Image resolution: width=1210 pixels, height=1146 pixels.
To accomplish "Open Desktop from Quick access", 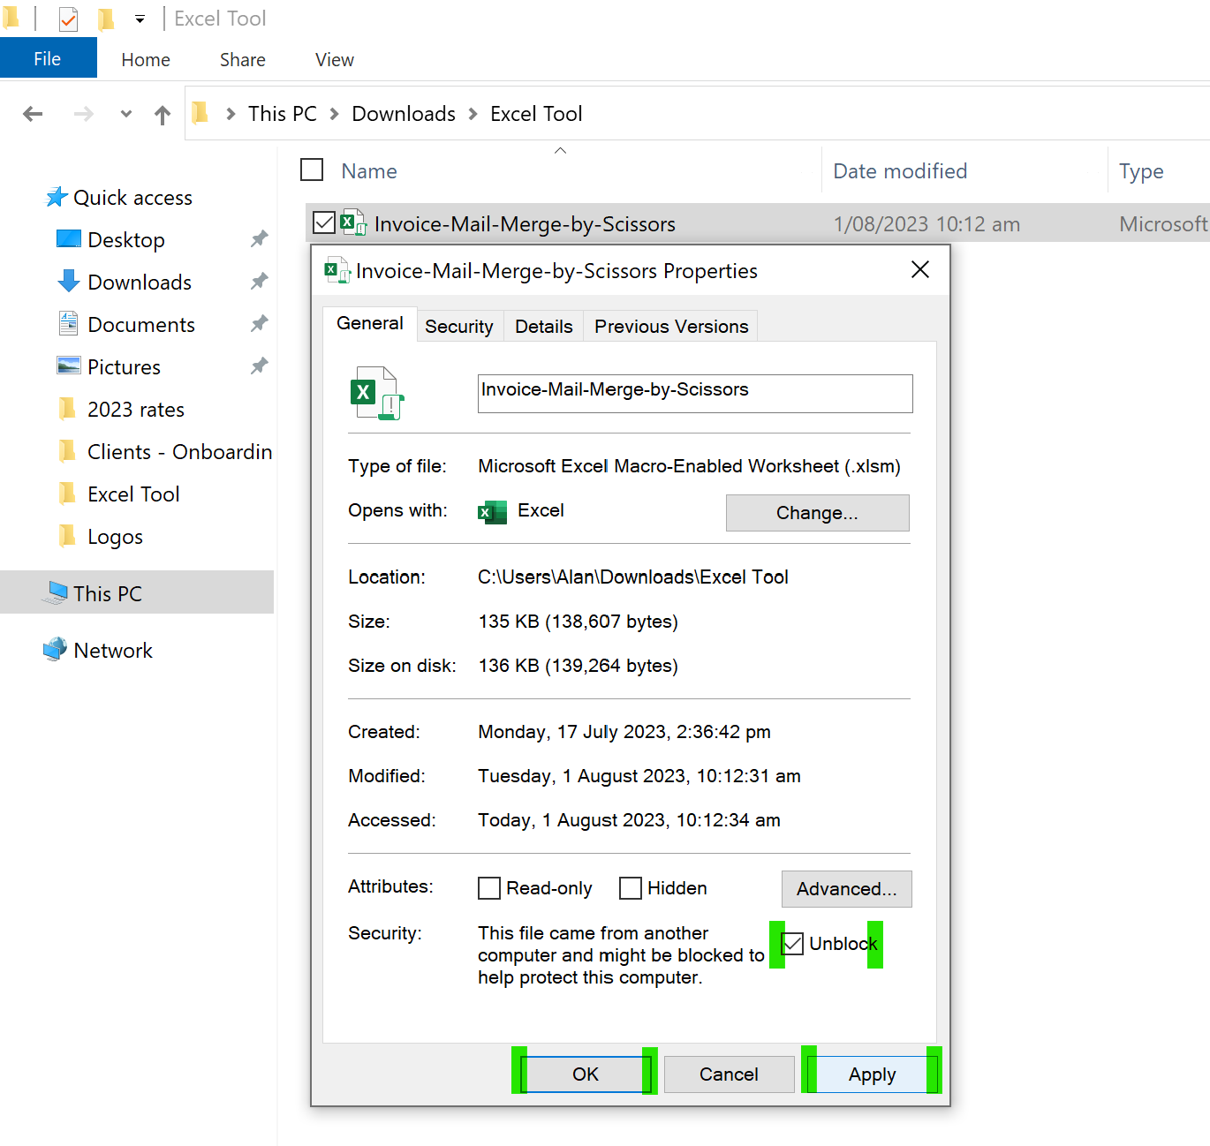I will tap(125, 240).
